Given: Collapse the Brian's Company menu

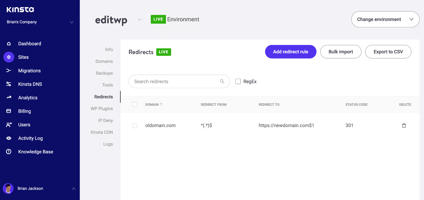Looking at the screenshot, I should (x=72, y=22).
